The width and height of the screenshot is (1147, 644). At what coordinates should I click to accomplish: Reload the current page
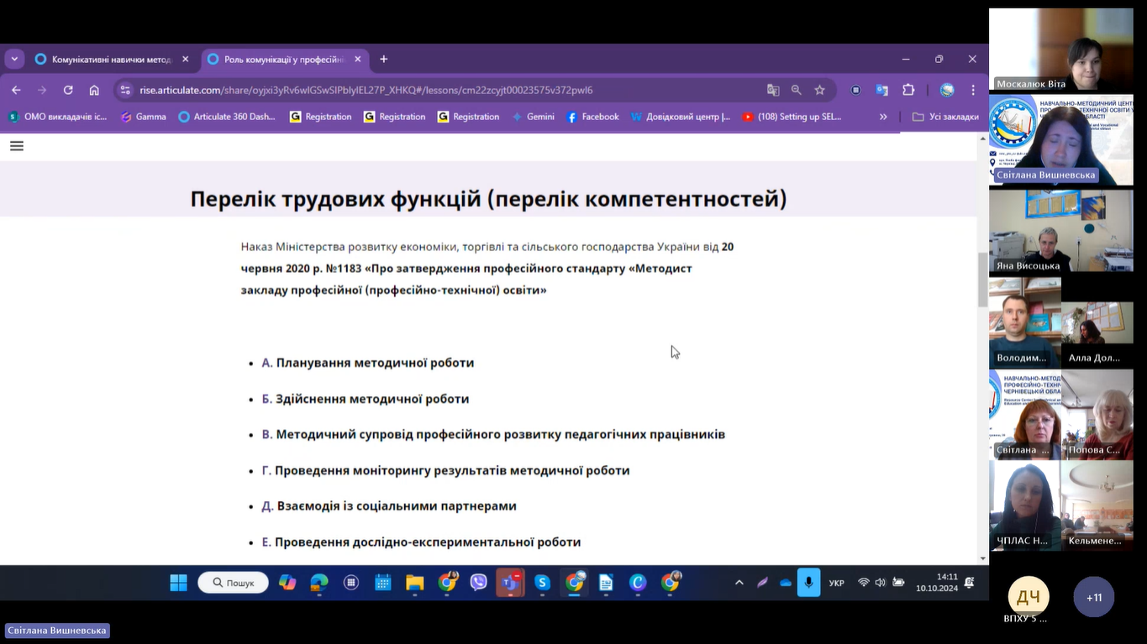coord(68,90)
